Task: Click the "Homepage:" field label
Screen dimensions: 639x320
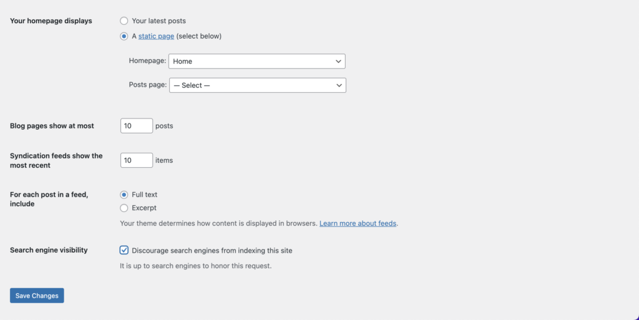Action: pyautogui.click(x=147, y=61)
